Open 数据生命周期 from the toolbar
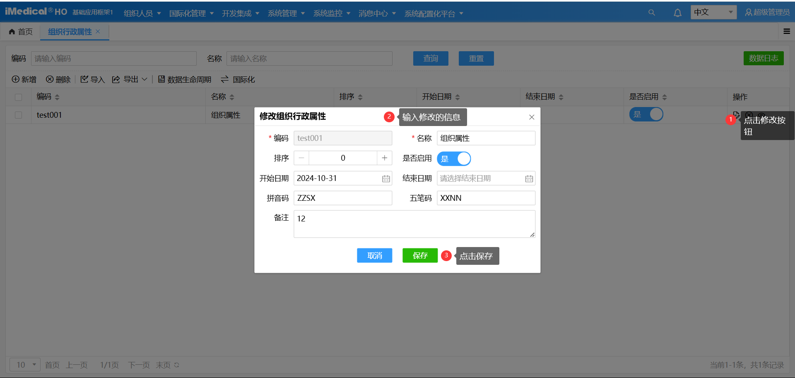 185,79
